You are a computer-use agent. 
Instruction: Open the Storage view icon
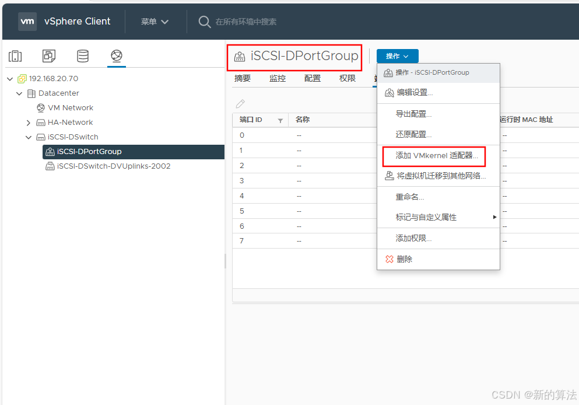tap(83, 56)
